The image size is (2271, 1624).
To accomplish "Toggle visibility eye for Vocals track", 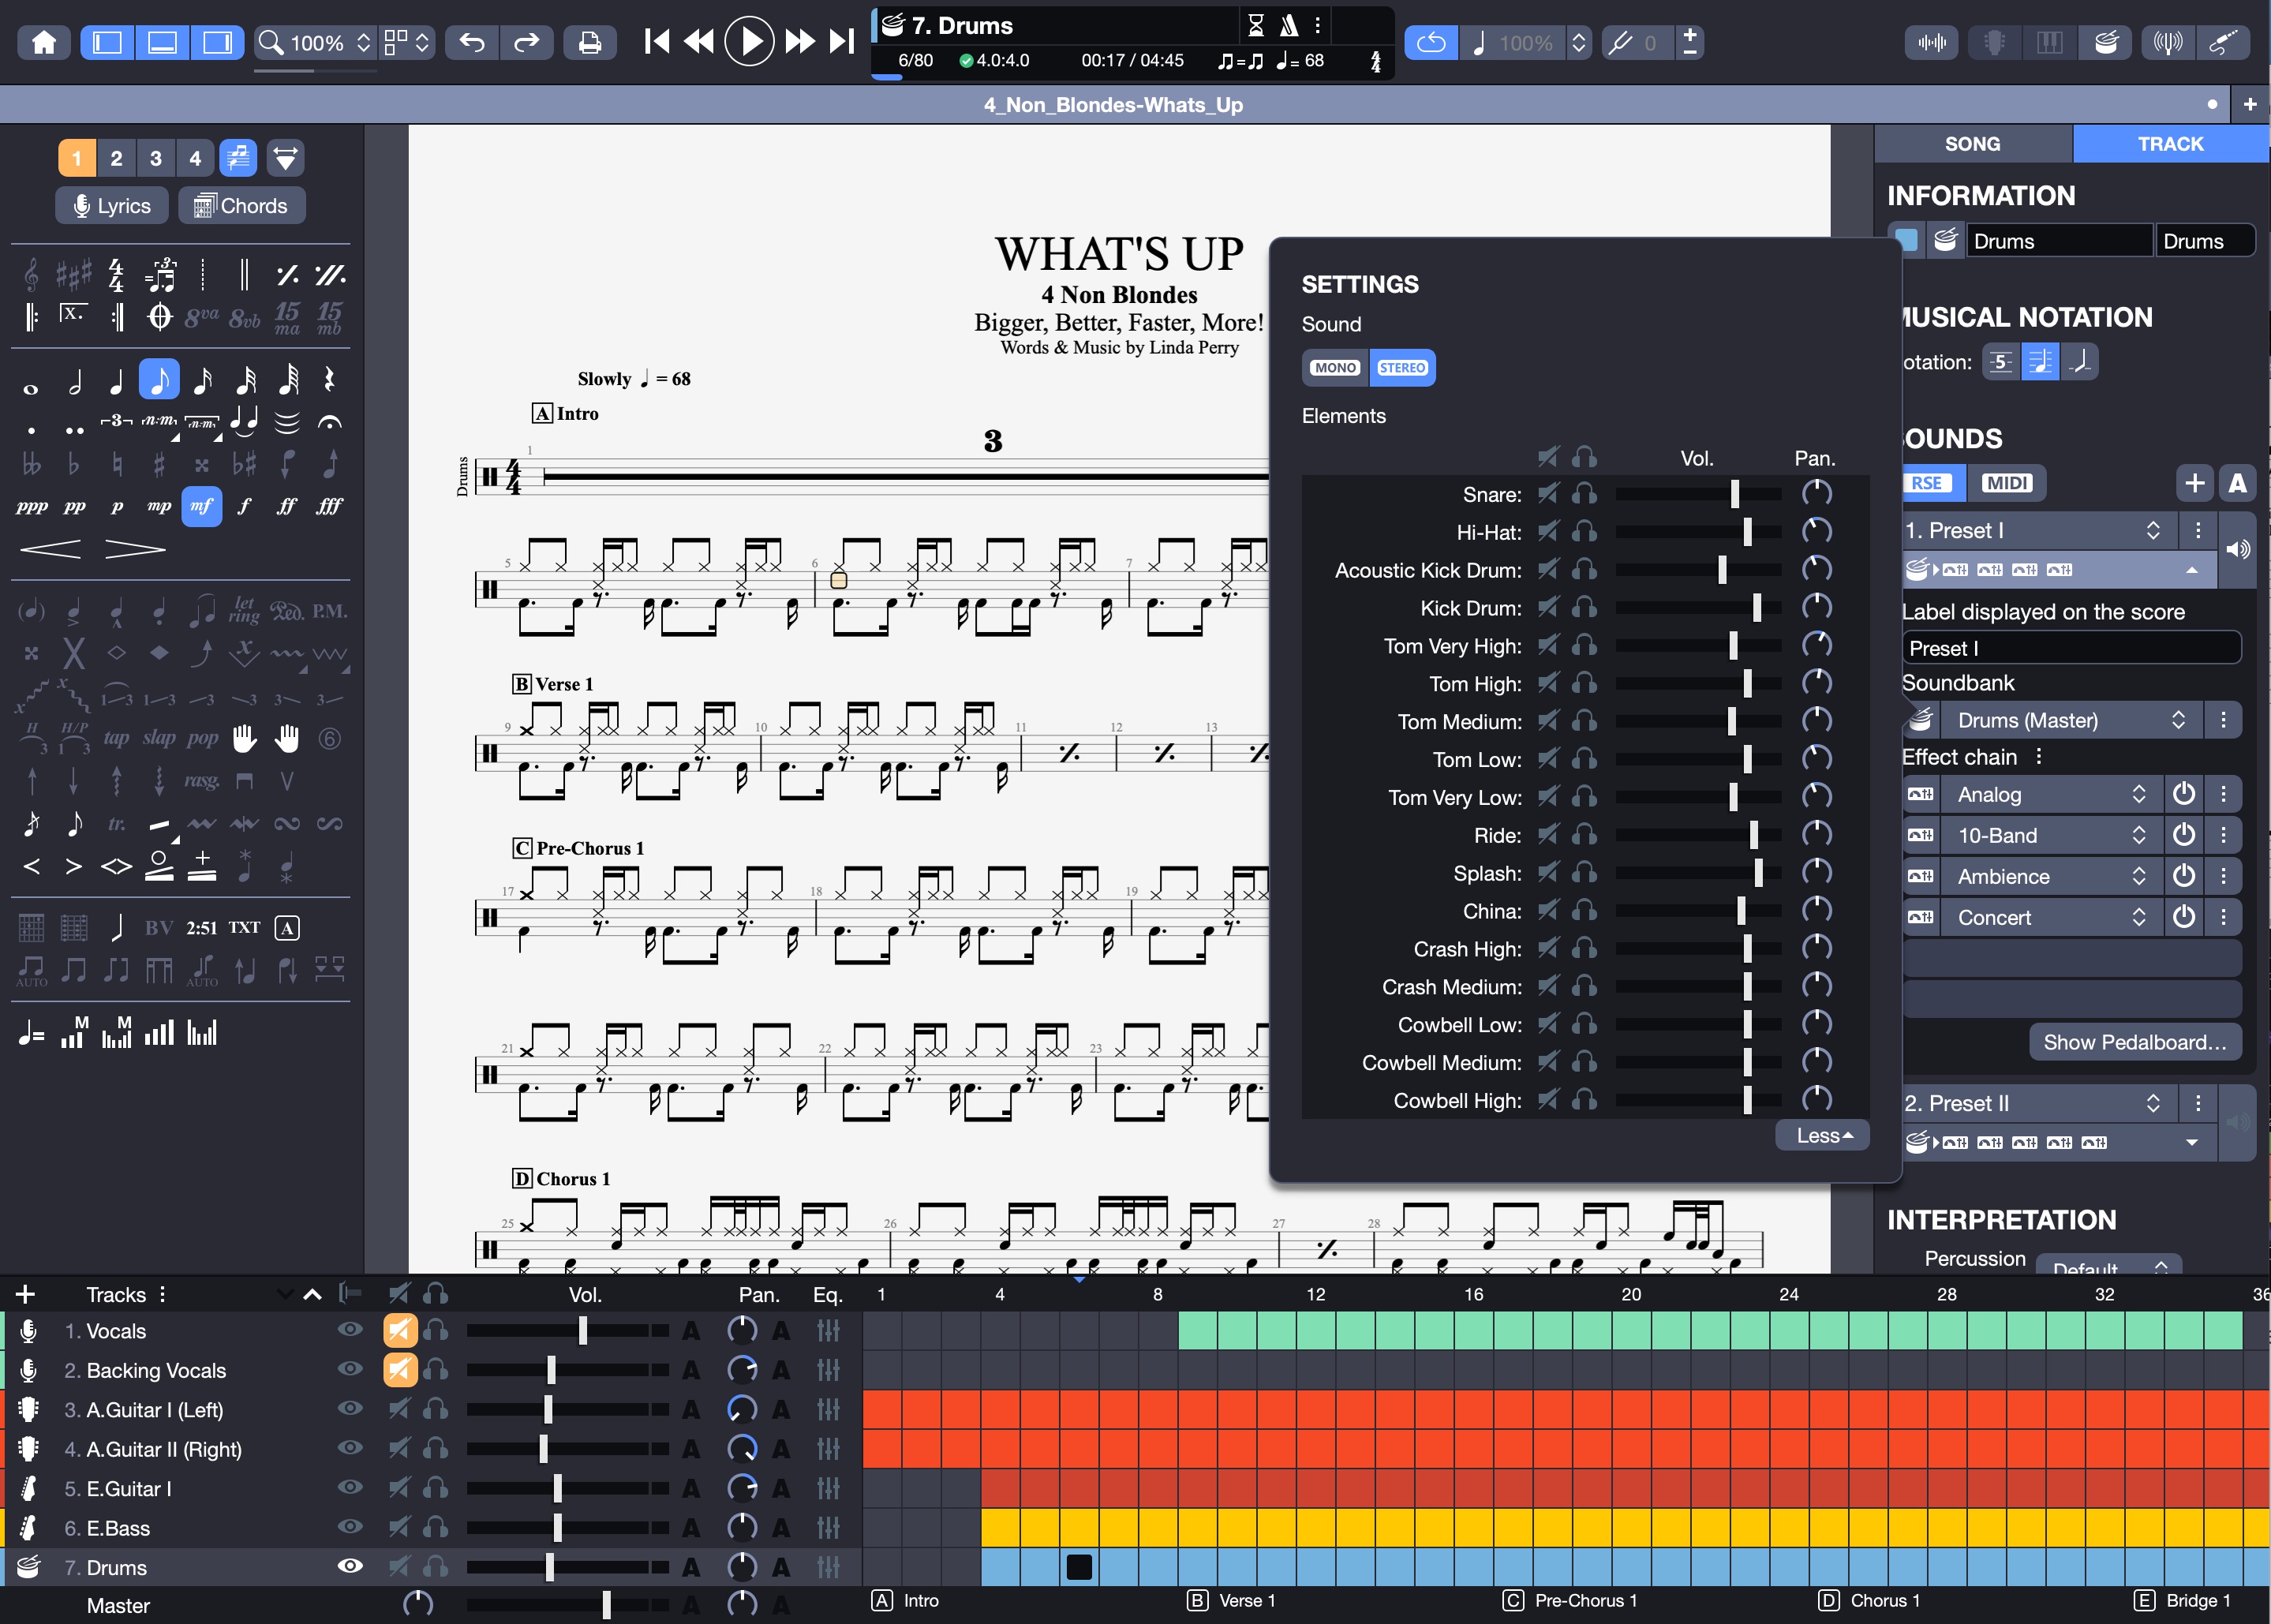I will [350, 1329].
